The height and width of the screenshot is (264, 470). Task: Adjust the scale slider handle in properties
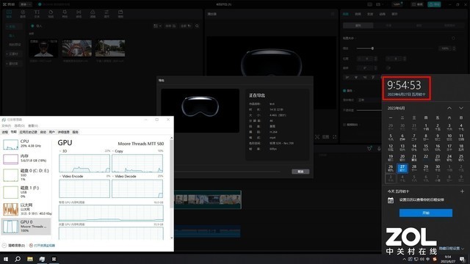pyautogui.click(x=372, y=48)
